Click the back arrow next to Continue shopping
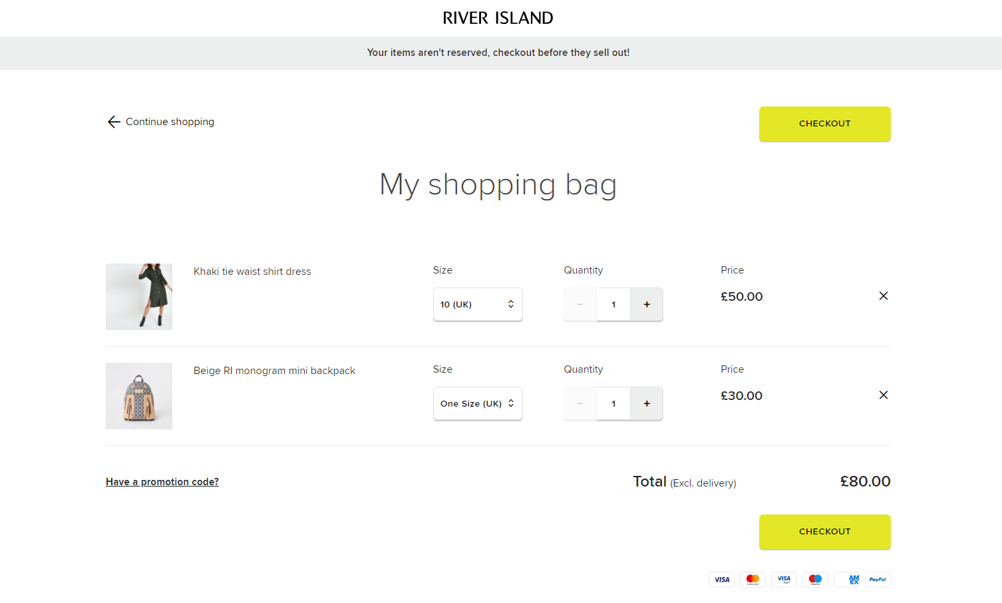Viewport: 1002px width, 603px height. pyautogui.click(x=114, y=122)
